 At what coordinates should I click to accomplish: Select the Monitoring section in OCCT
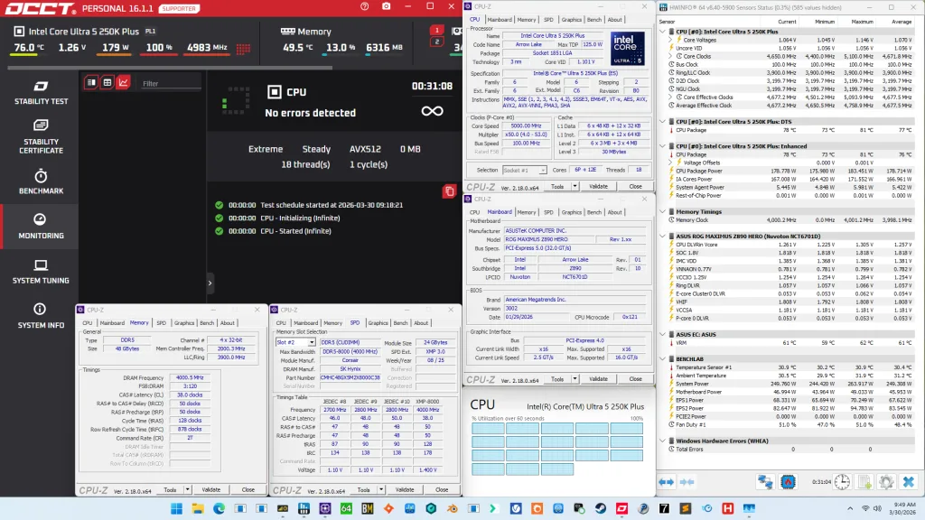(x=41, y=226)
